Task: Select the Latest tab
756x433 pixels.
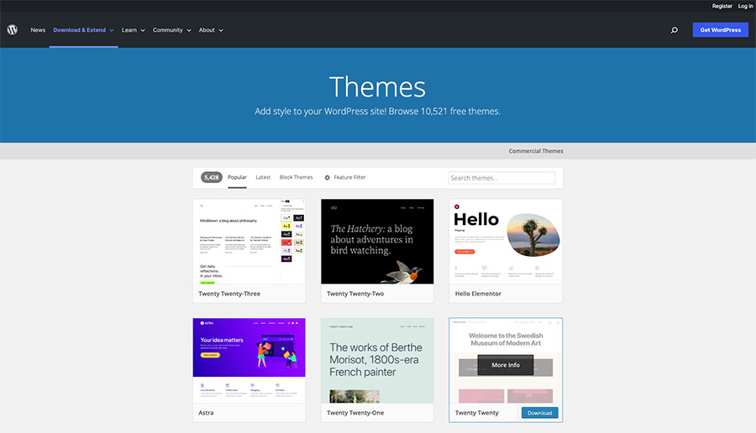Action: click(263, 177)
